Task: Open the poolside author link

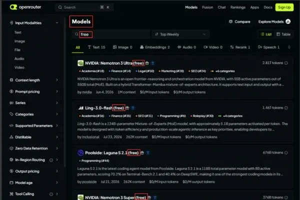Action: pos(89,182)
